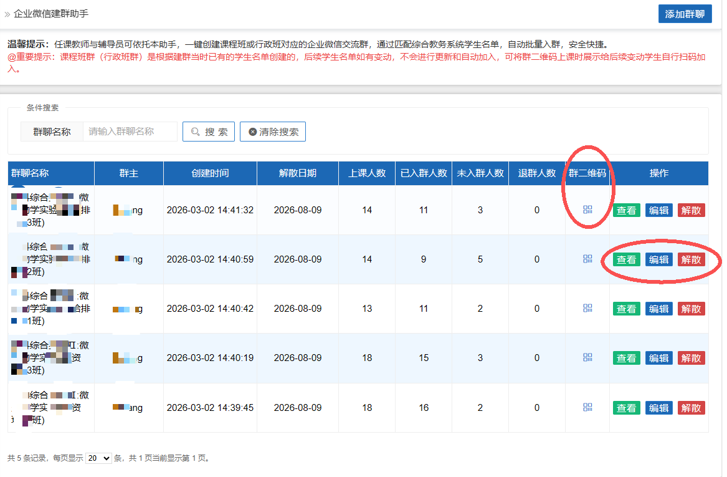
Task: Click 解散 for group created 14:39:45
Action: pyautogui.click(x=691, y=408)
